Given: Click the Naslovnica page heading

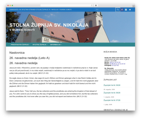Looking at the screenshot, I should 17,53.
